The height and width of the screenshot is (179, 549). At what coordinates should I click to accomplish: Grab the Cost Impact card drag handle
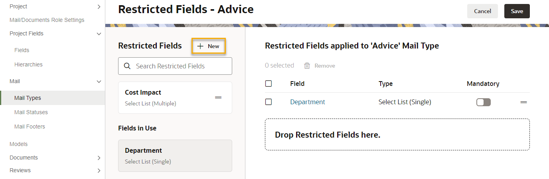pyautogui.click(x=218, y=97)
